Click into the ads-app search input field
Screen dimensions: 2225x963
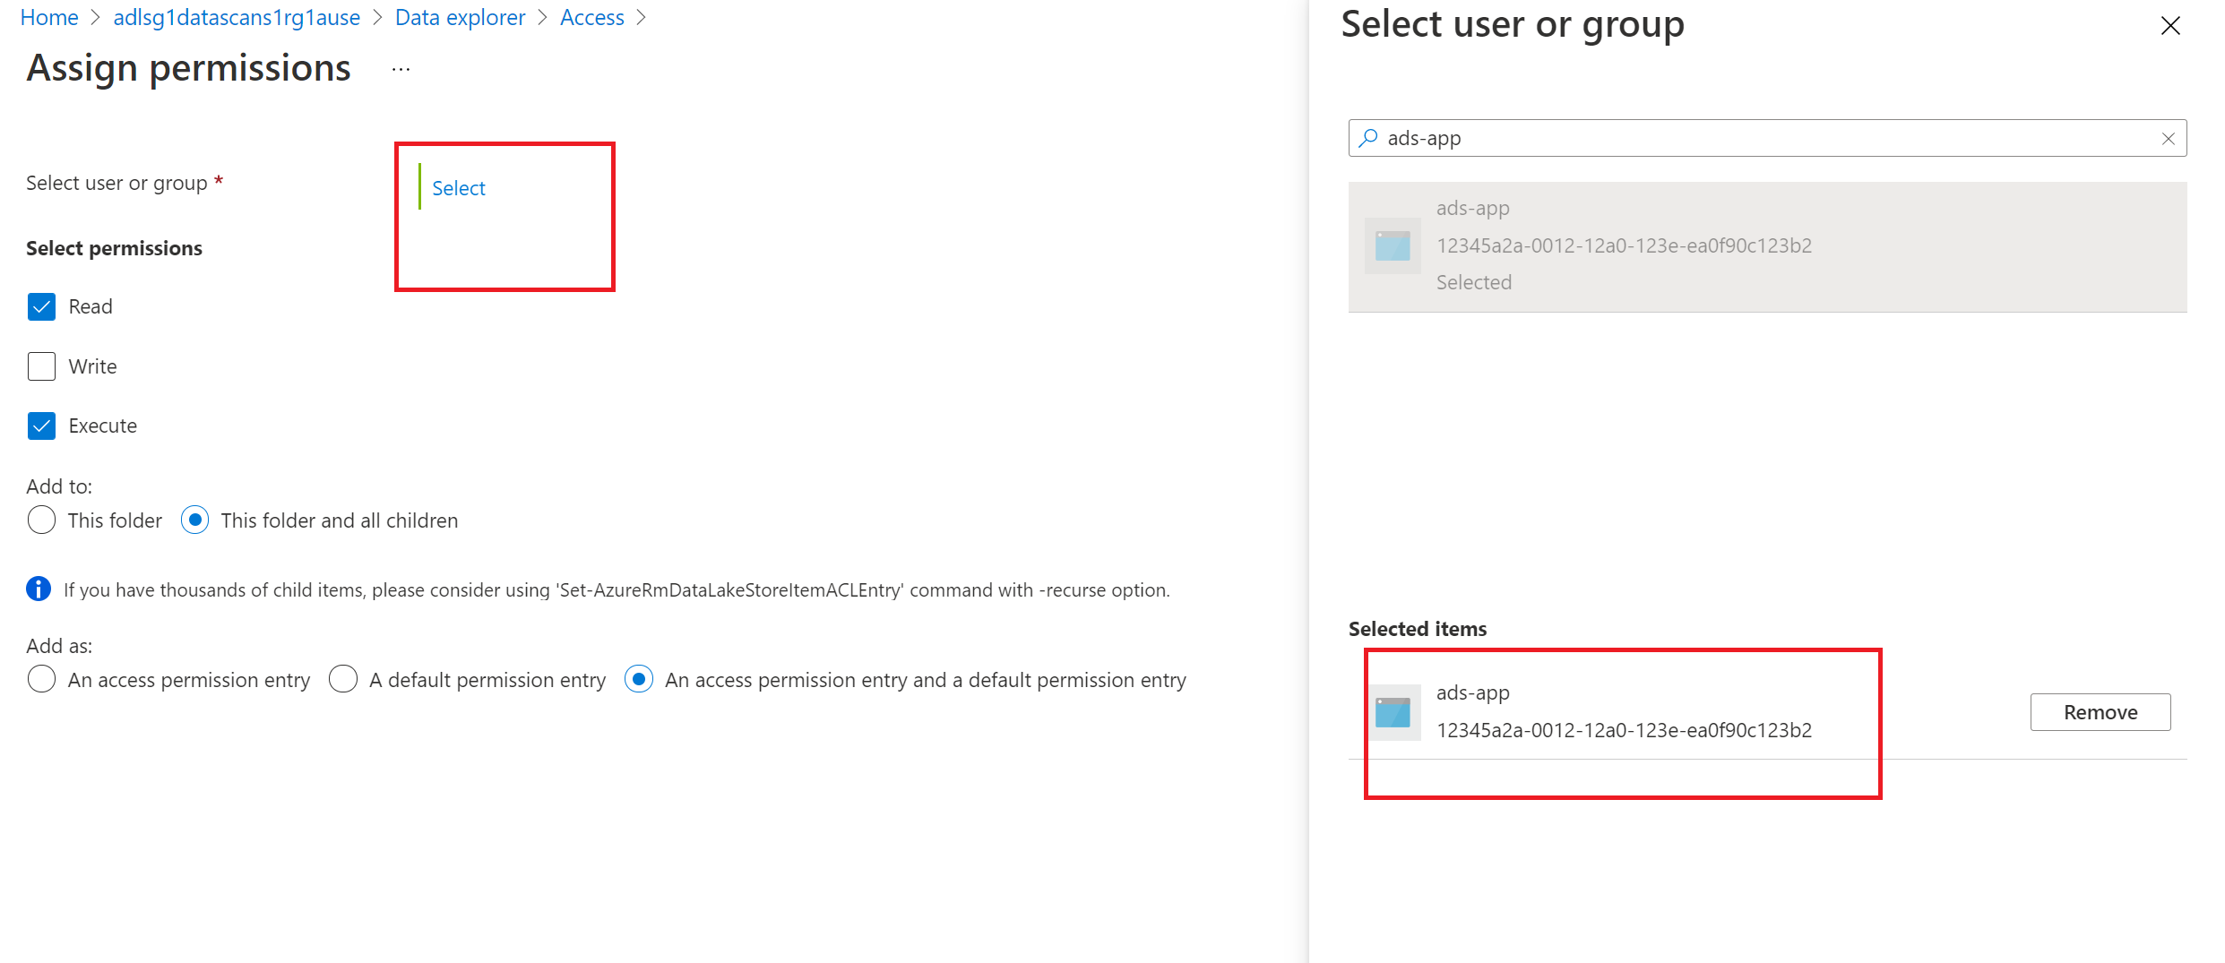tap(1767, 138)
